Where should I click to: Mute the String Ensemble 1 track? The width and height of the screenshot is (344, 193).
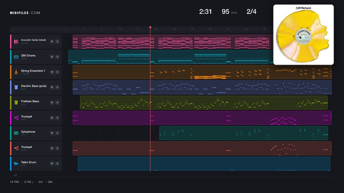52,72
